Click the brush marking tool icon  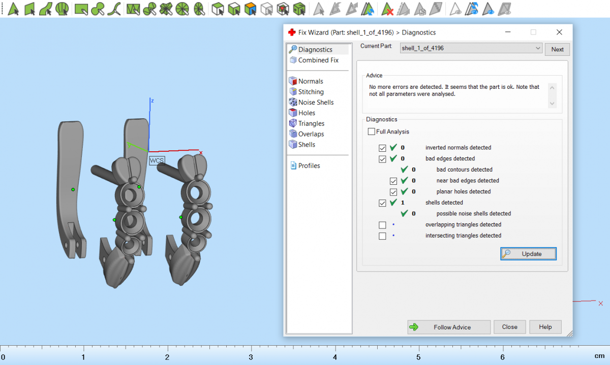pyautogui.click(x=99, y=9)
